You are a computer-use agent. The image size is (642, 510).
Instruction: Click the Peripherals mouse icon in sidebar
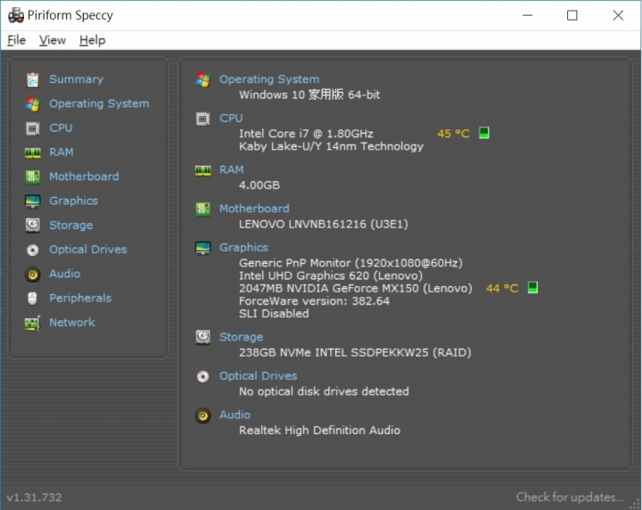[x=32, y=299]
